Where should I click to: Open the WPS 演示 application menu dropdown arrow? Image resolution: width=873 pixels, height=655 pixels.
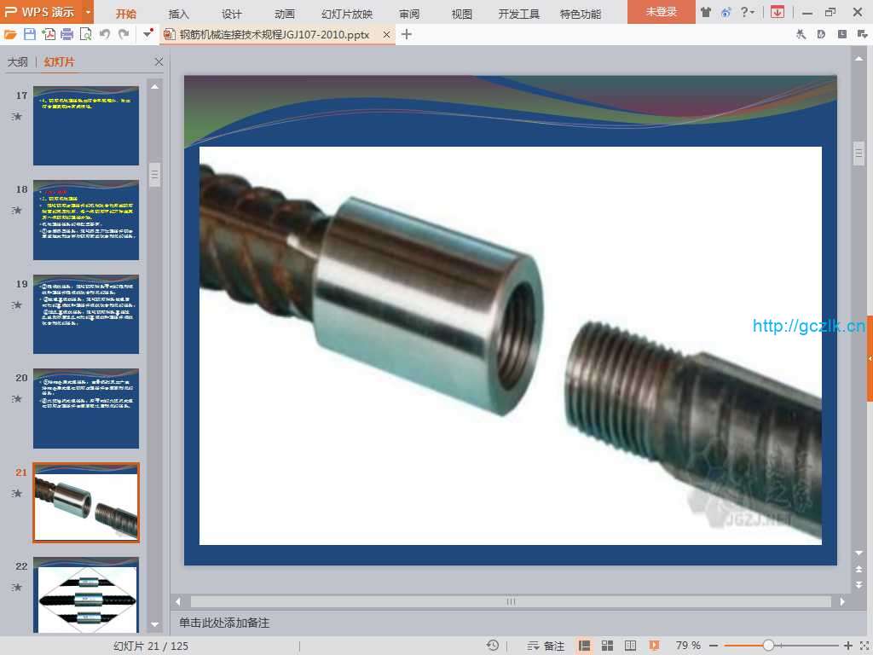pyautogui.click(x=88, y=12)
